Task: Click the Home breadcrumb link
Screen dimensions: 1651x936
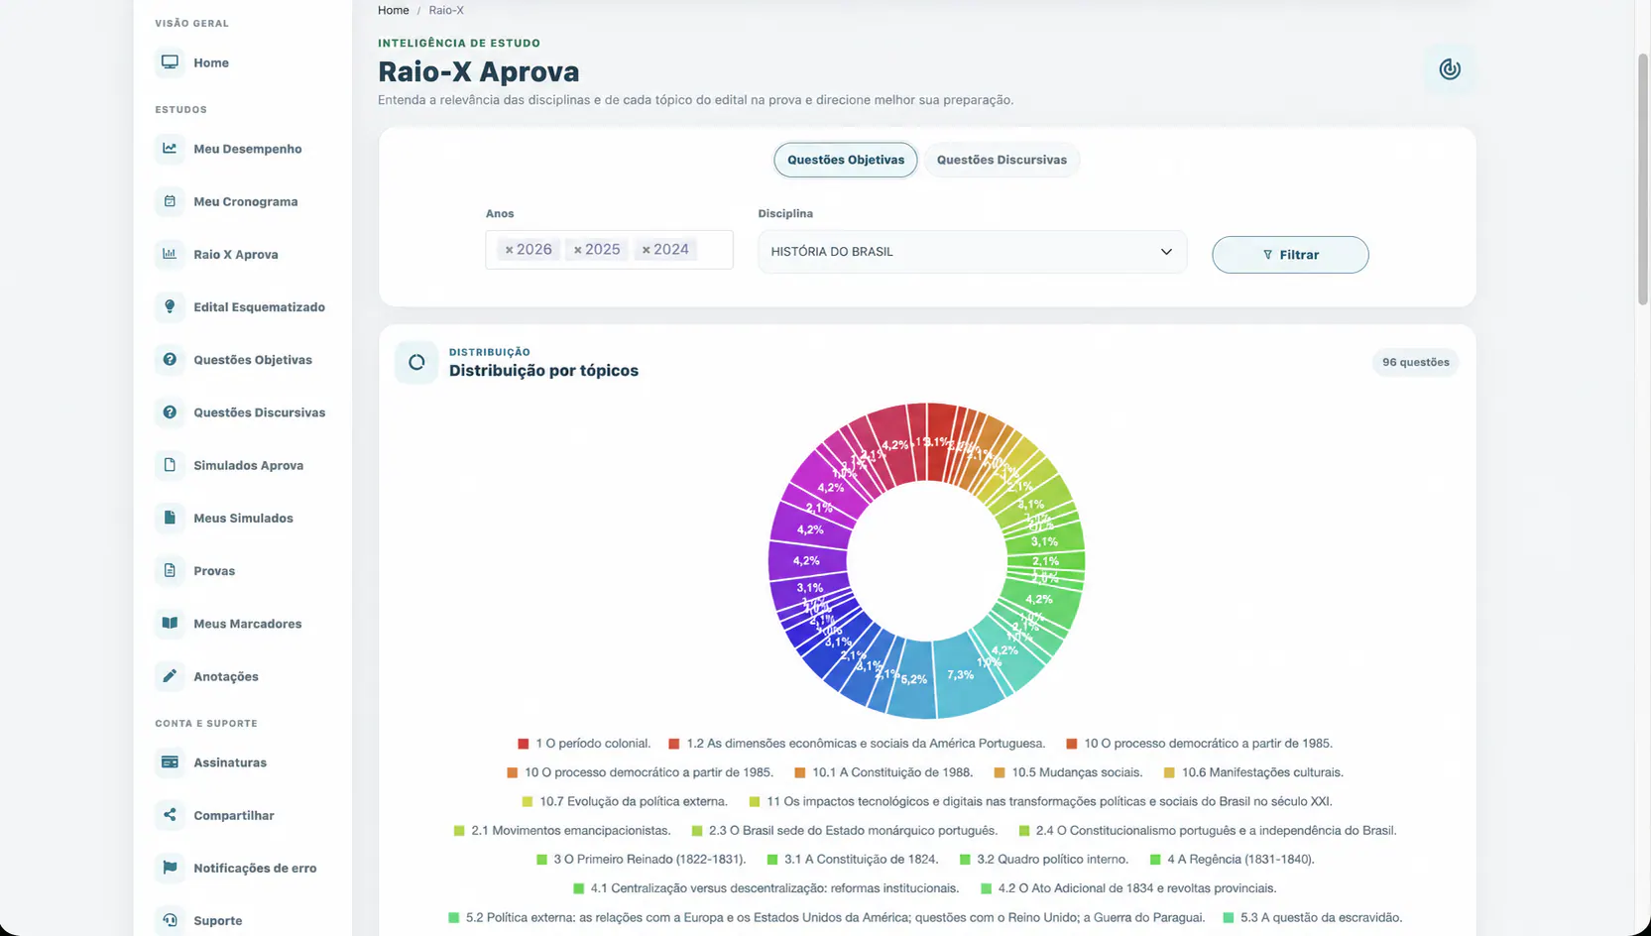Action: tap(394, 10)
